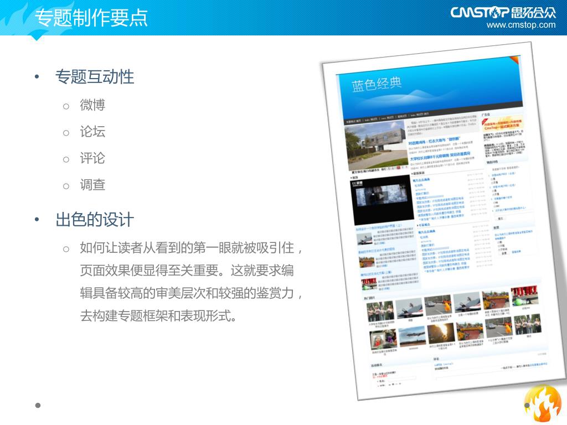Screen dimensions: 567x425
Task: Click the 微博 bullet item
Action: (92, 105)
